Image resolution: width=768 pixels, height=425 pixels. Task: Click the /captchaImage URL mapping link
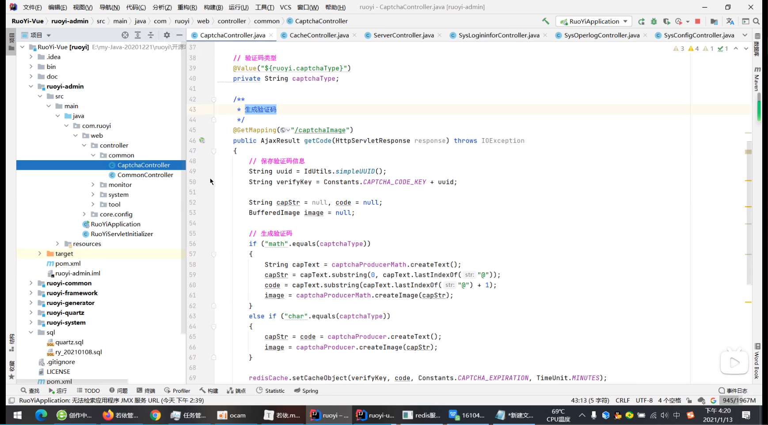(x=320, y=130)
